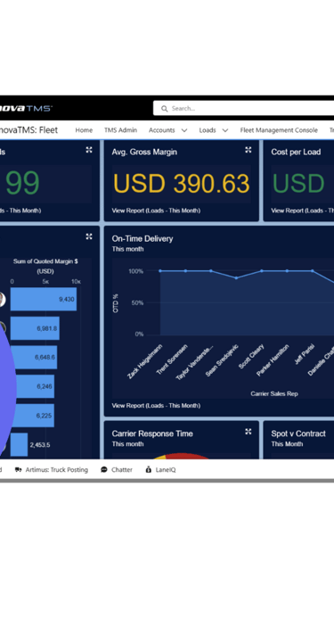This screenshot has width=334, height=636.
Task: Open the Home tab
Action: (84, 130)
